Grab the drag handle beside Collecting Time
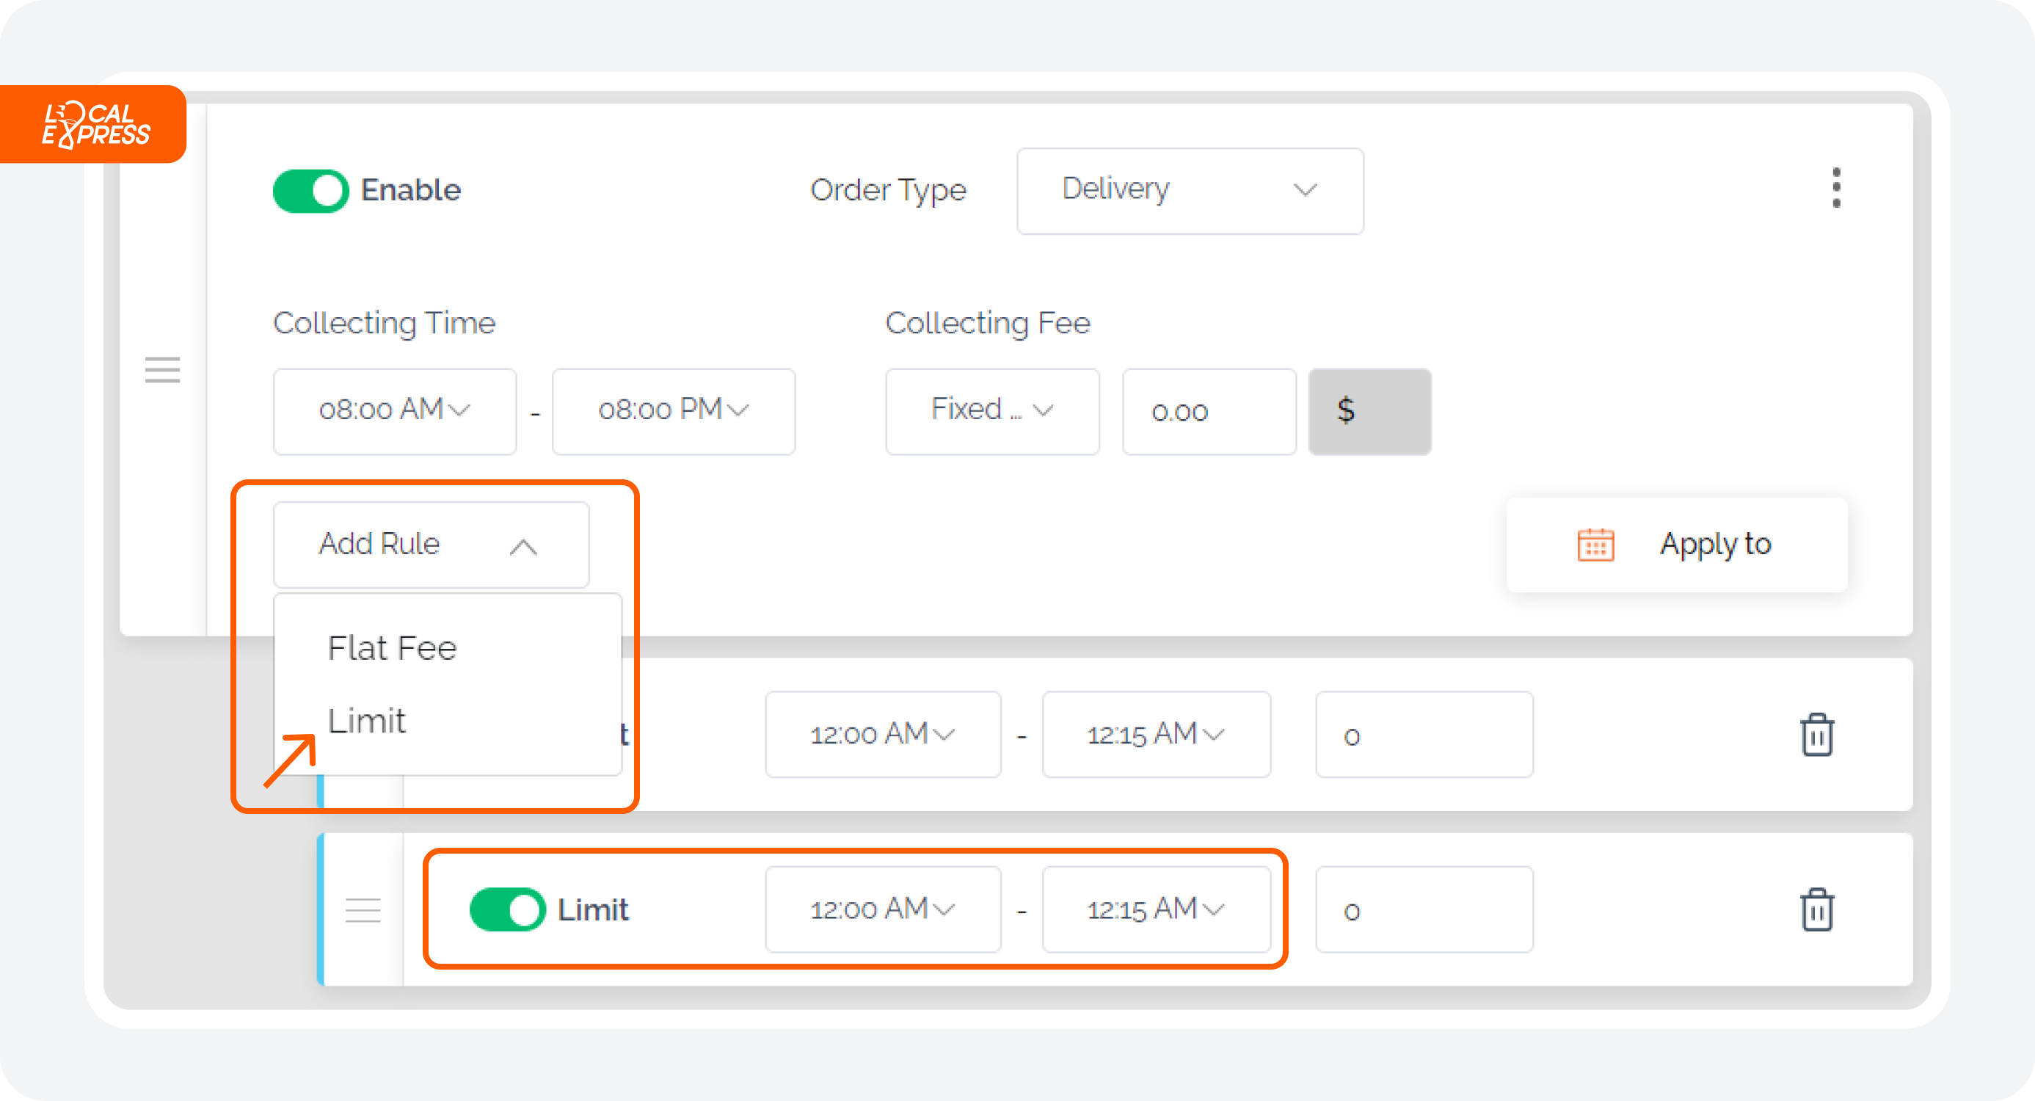The width and height of the screenshot is (2035, 1101). tap(162, 370)
